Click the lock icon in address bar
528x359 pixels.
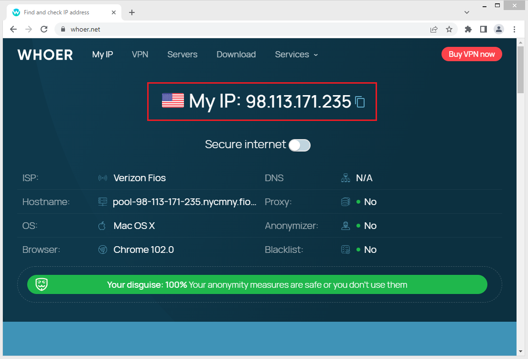(63, 29)
